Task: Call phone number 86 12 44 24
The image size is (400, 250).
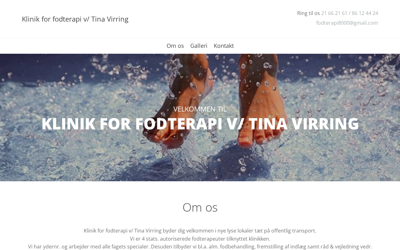Action: coord(365,13)
